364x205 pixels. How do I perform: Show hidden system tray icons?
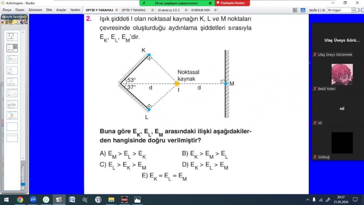coord(308,200)
